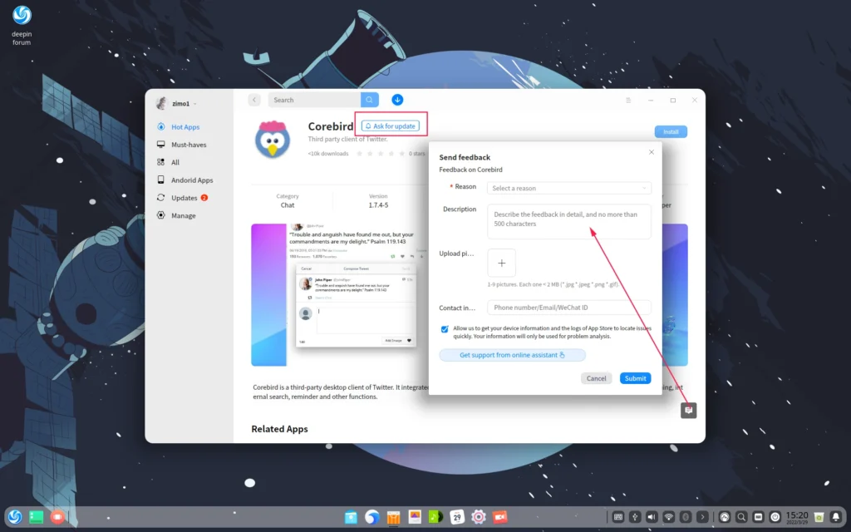Open the calendar dock icon showing 29

tap(457, 517)
